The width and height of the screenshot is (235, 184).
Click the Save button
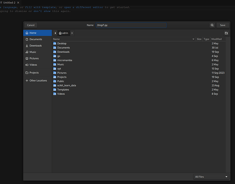pos(222,25)
